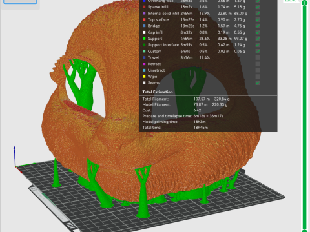The height and width of the screenshot is (232, 310).
Task: Click the Support time value '4h59m'
Action: [x=187, y=39]
